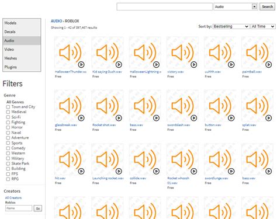The width and height of the screenshot is (277, 219).
Task: Enable the Horror genre filter
Action: click(8, 127)
